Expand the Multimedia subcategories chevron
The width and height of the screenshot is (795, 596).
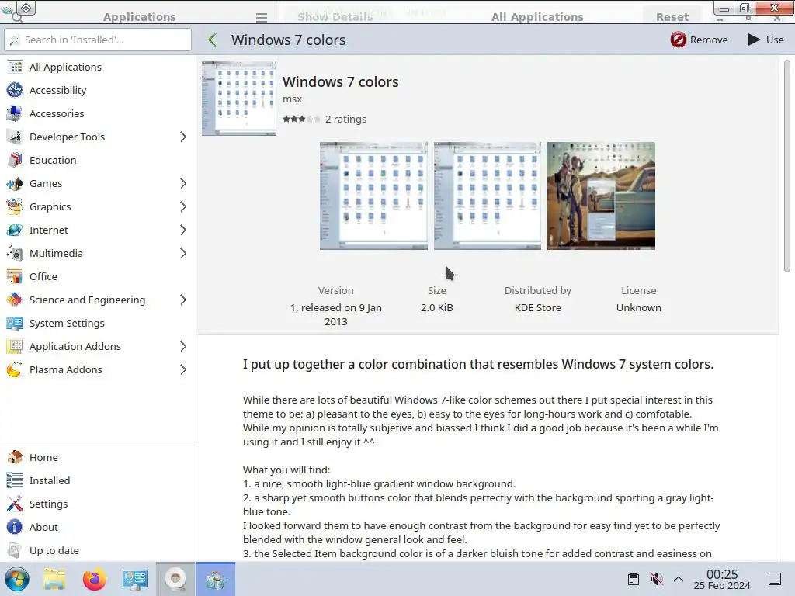click(x=183, y=254)
